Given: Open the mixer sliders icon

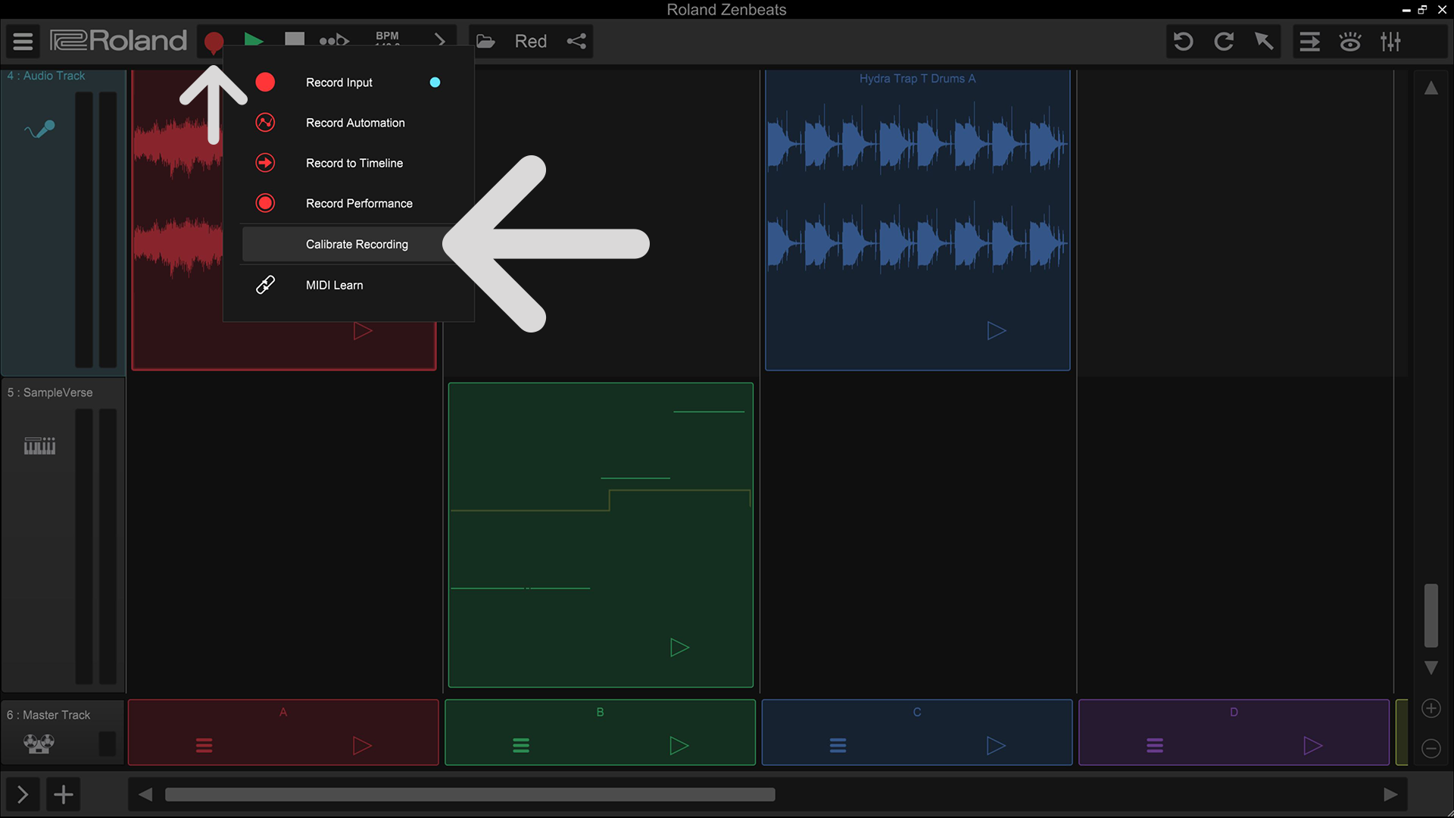Looking at the screenshot, I should point(1390,41).
